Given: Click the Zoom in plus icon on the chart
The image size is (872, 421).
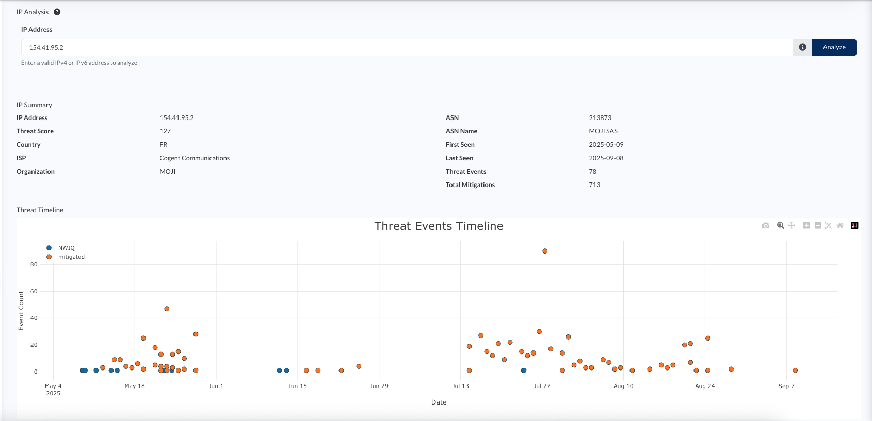Looking at the screenshot, I should [806, 225].
